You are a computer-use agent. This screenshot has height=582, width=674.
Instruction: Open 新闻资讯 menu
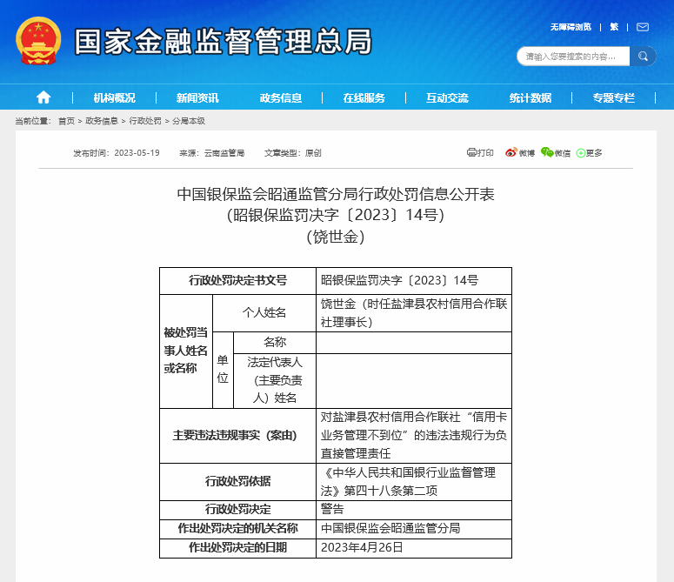pyautogui.click(x=197, y=98)
